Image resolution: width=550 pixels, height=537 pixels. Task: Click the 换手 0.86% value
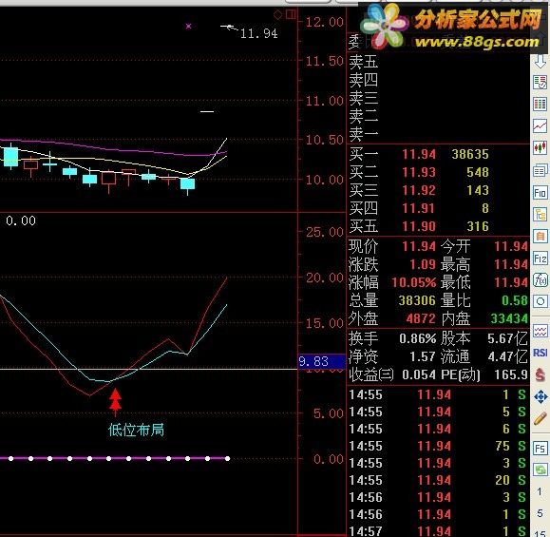point(417,338)
